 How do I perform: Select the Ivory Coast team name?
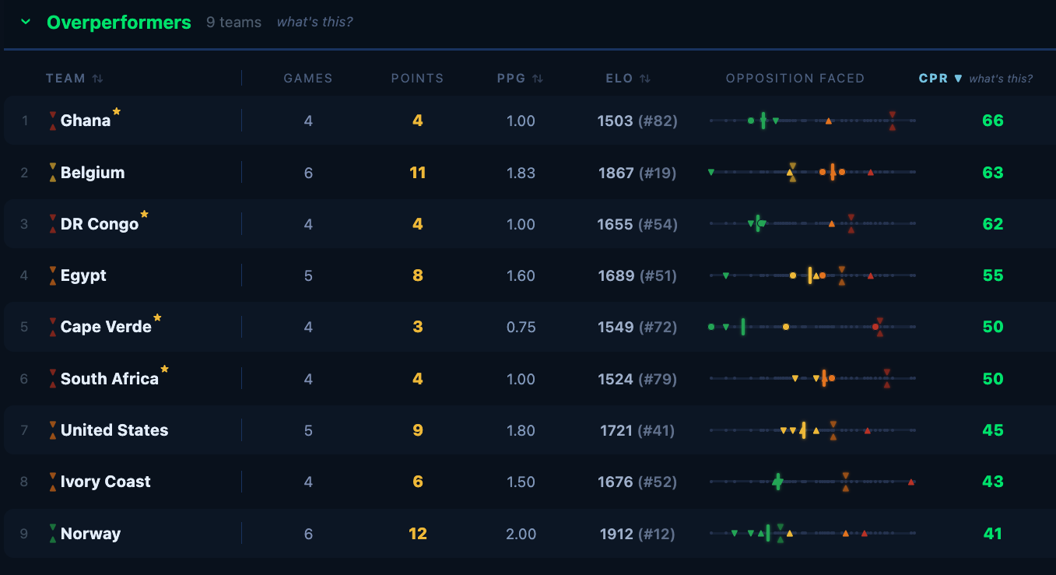pos(106,482)
